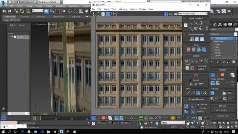Click the Tweak In View button
This screenshot has height=134, width=238.
click(222, 116)
